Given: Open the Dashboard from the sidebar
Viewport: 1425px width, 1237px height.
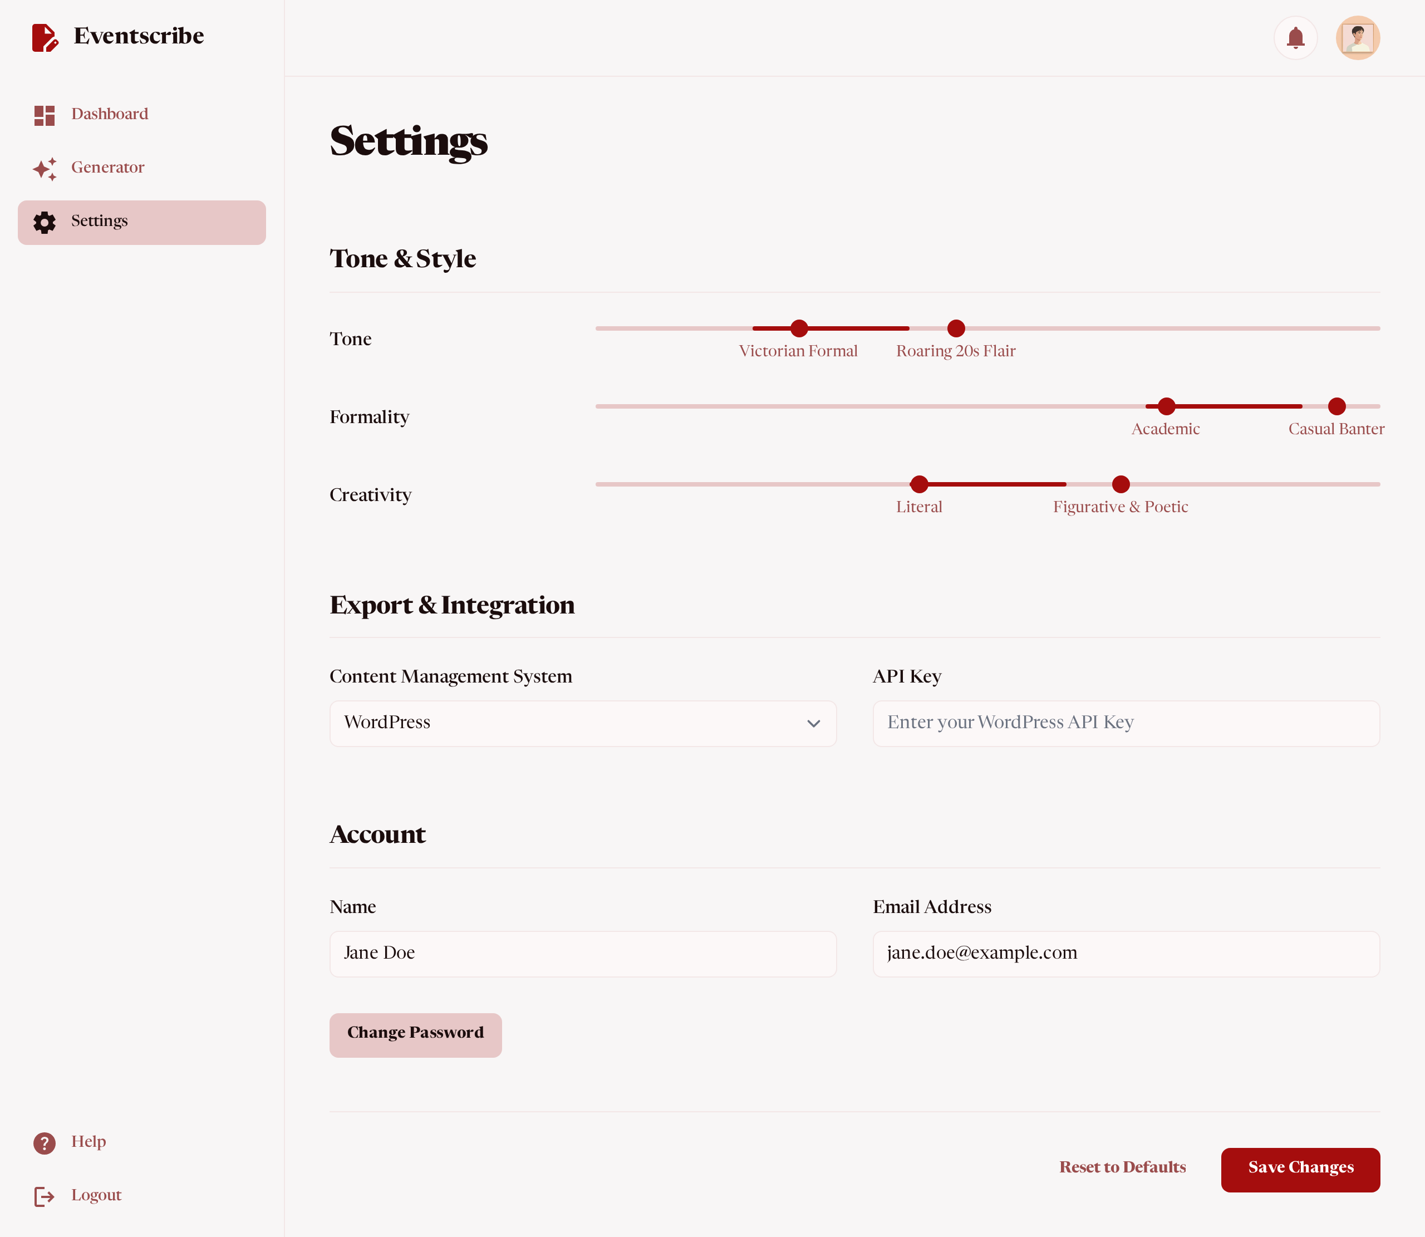Looking at the screenshot, I should (x=109, y=114).
